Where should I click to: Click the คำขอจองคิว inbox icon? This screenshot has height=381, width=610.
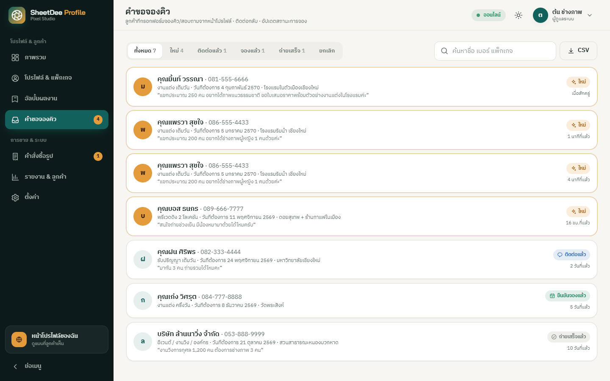coord(15,119)
